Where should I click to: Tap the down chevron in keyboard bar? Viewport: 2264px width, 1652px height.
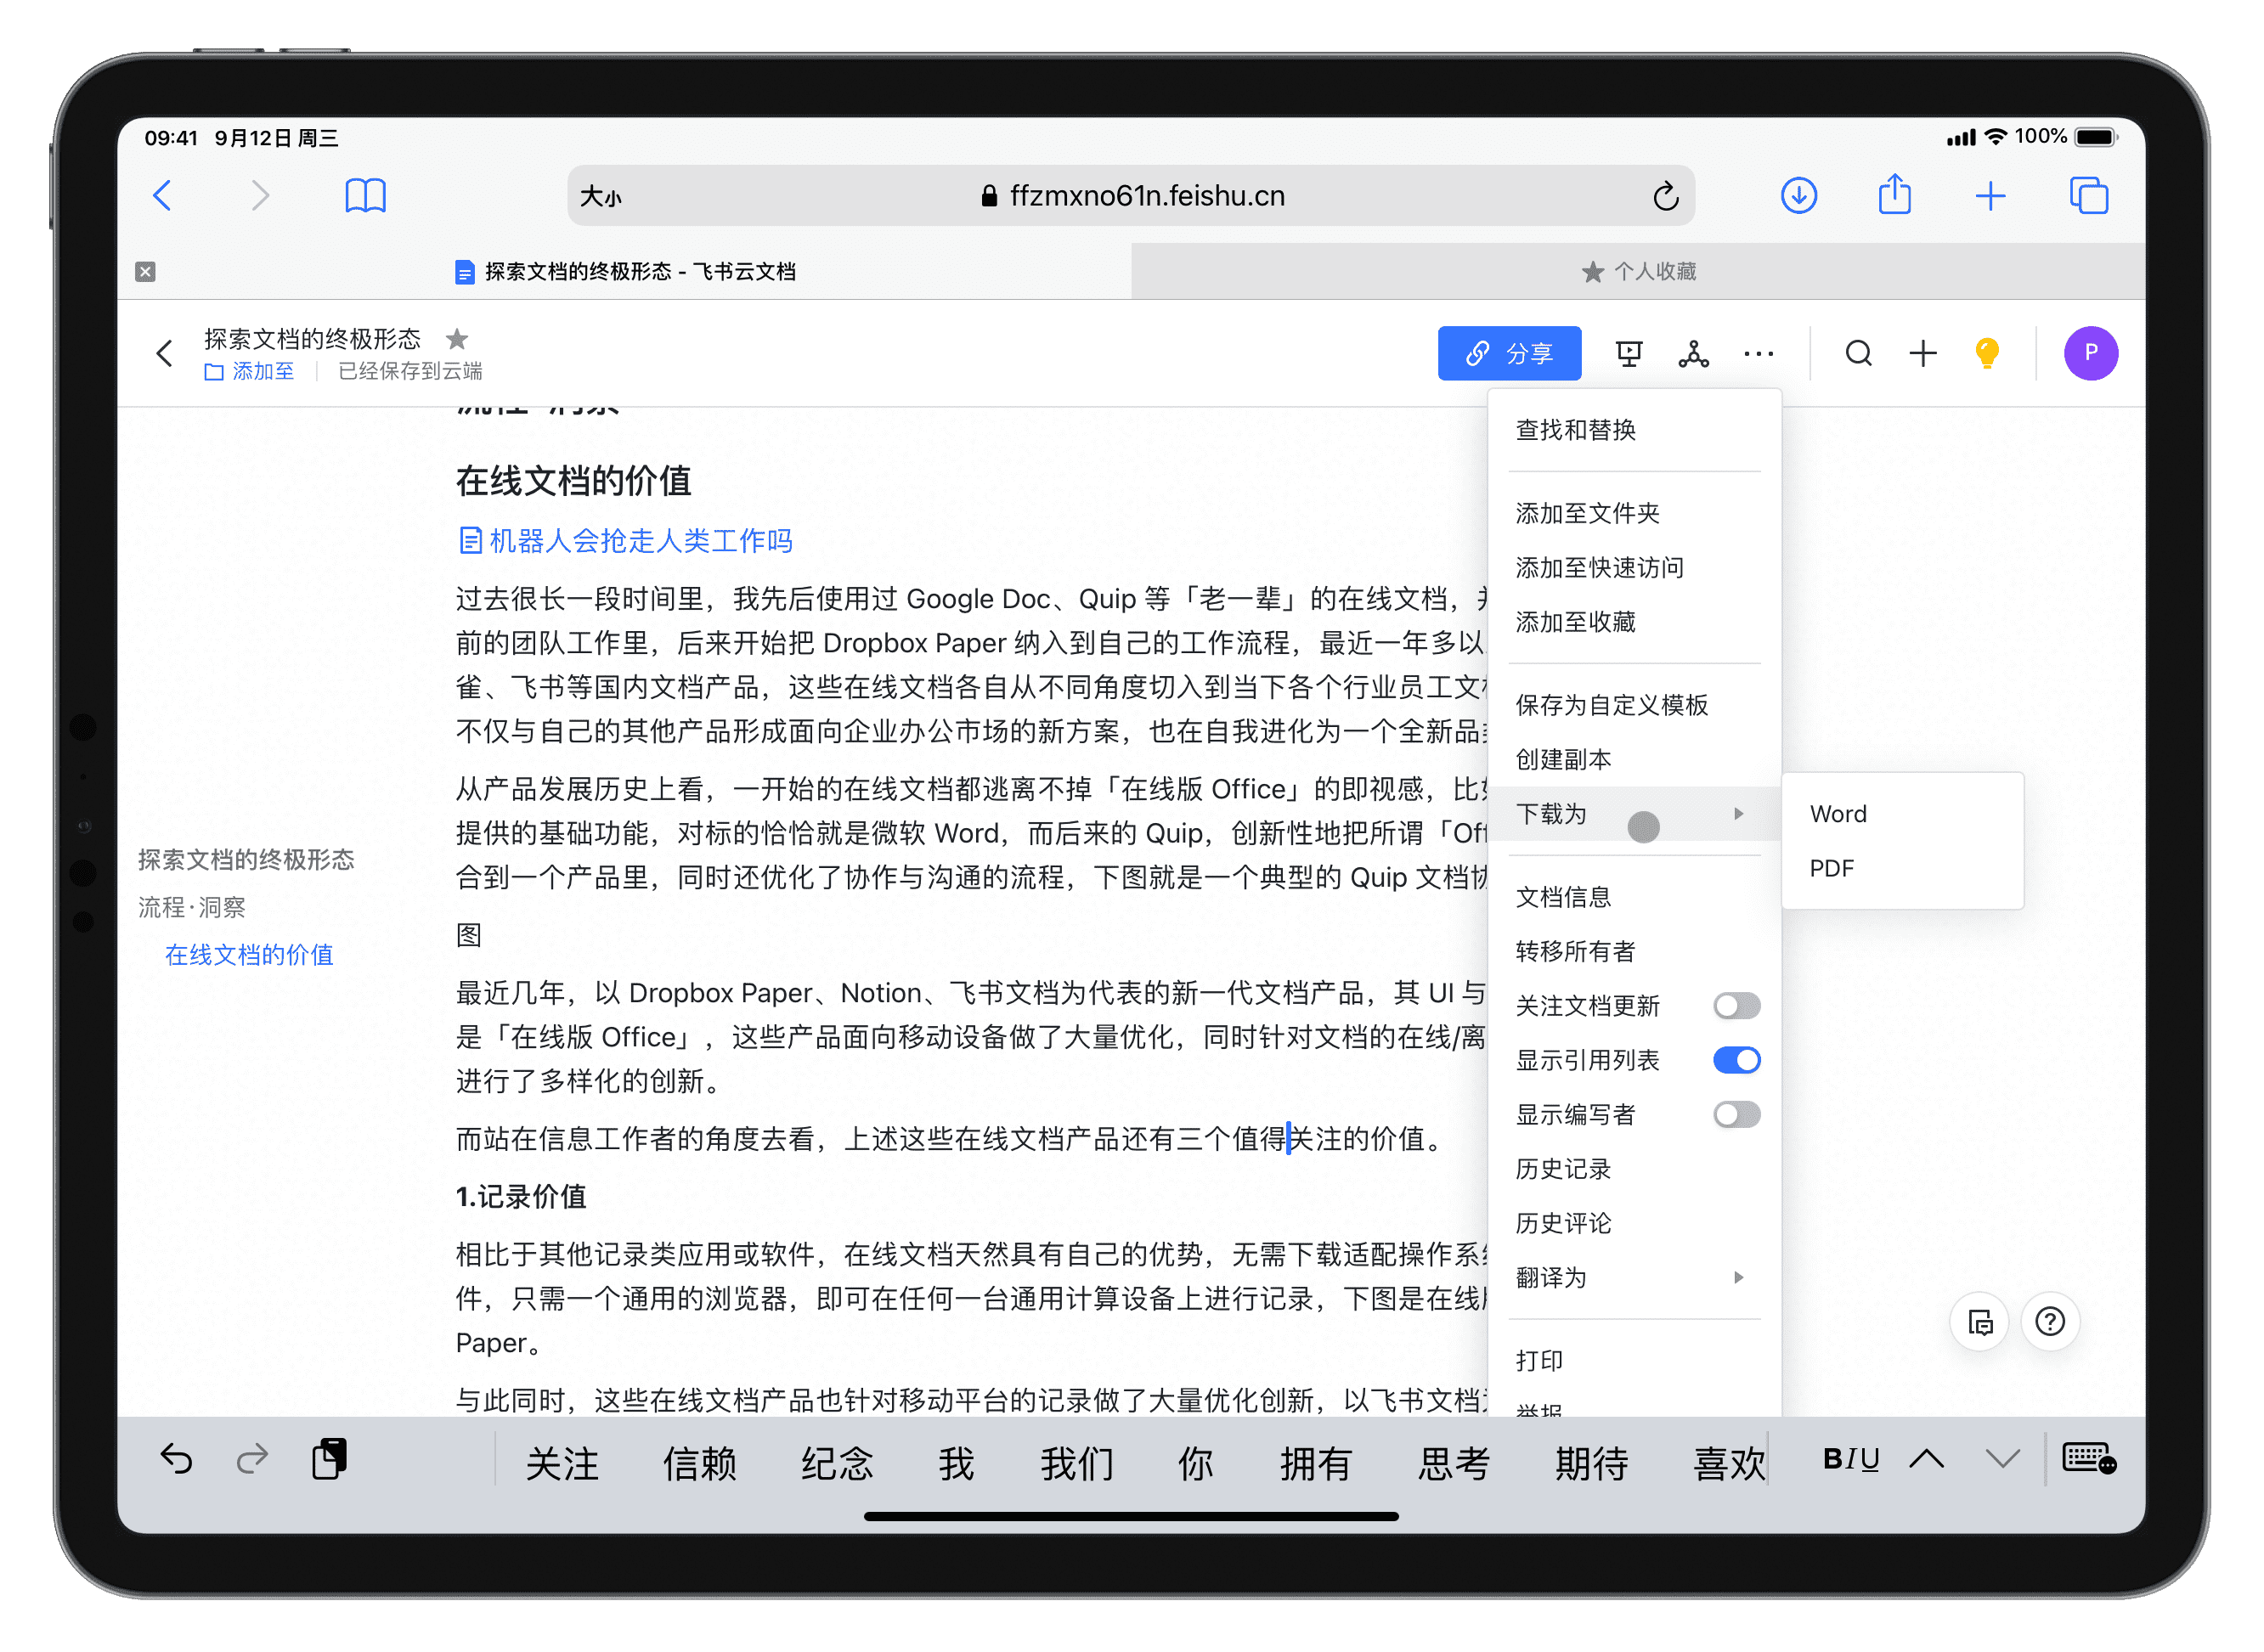tap(2002, 1459)
